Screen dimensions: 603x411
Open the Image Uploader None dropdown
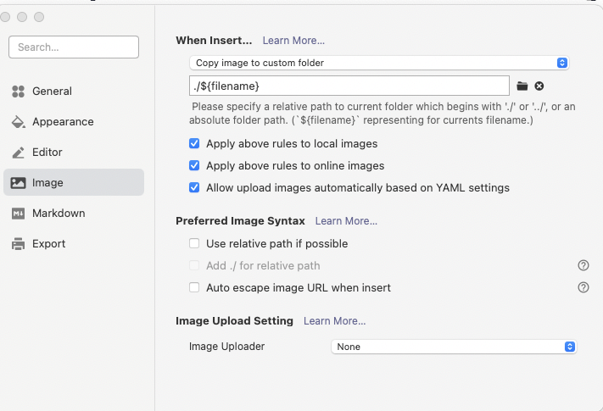click(454, 347)
